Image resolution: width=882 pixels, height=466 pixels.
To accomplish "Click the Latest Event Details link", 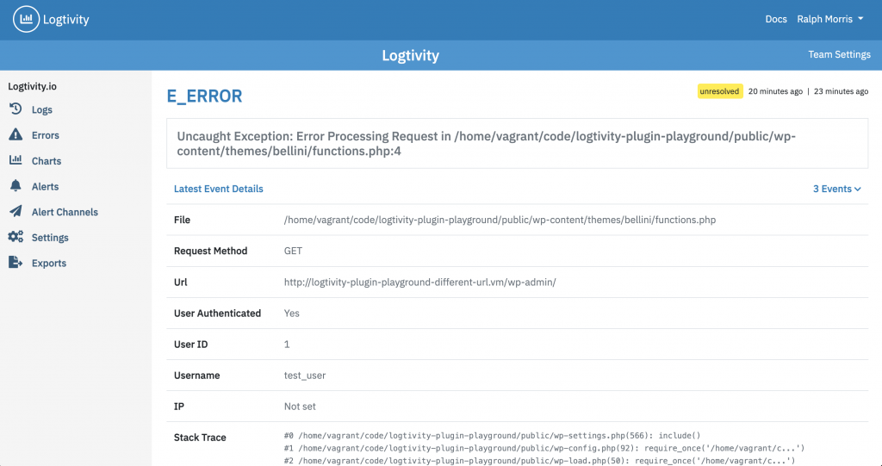I will coord(218,190).
